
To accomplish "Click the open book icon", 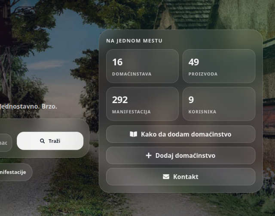I will 134,134.
